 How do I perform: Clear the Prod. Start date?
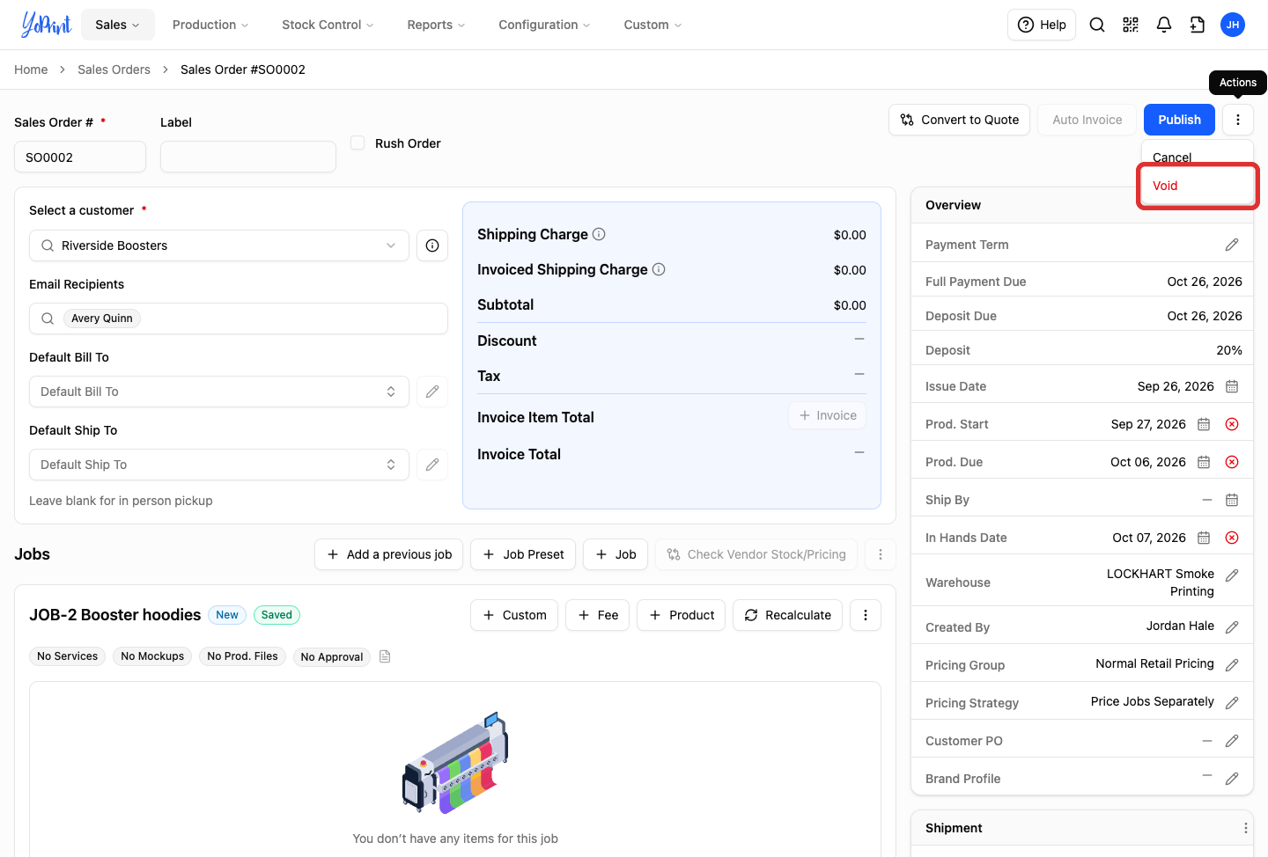pos(1232,424)
